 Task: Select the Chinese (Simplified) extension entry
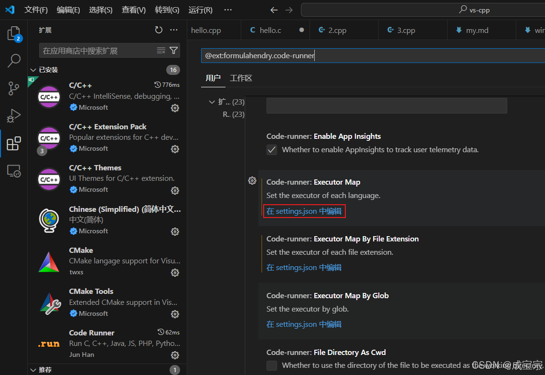coord(107,220)
